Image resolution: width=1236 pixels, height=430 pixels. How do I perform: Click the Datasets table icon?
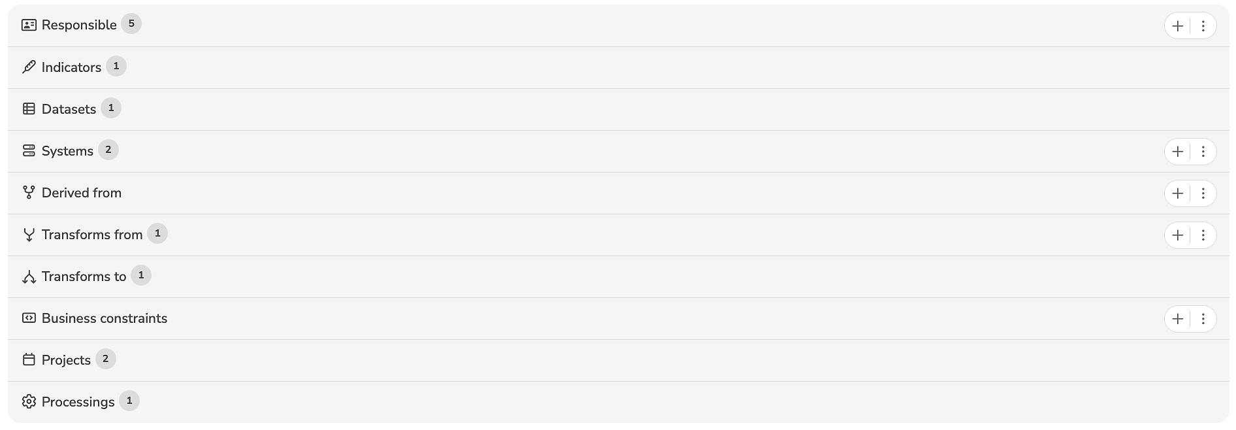click(29, 109)
